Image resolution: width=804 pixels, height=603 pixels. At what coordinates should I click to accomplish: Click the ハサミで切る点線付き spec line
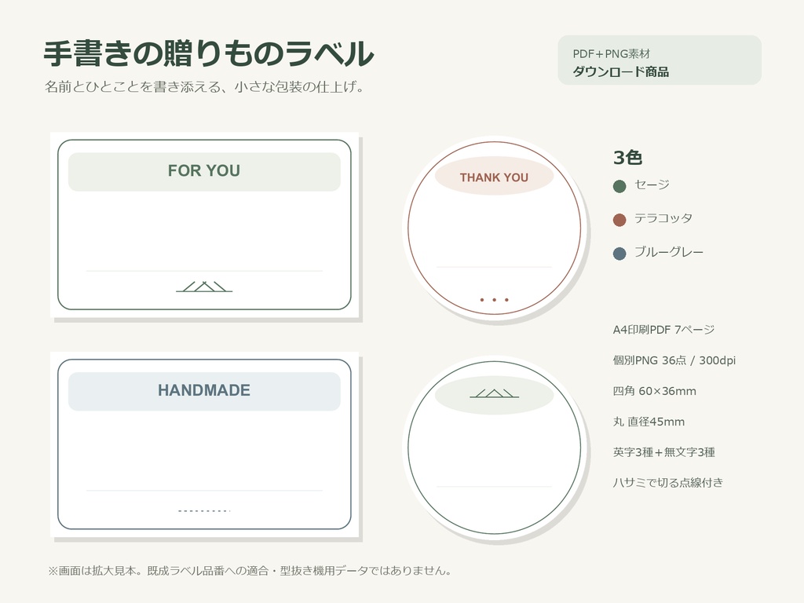(668, 483)
